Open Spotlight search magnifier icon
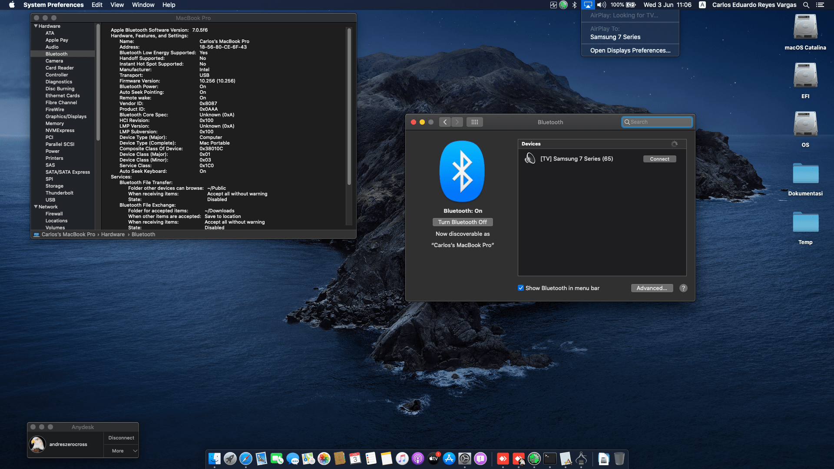The width and height of the screenshot is (834, 469). tap(806, 5)
